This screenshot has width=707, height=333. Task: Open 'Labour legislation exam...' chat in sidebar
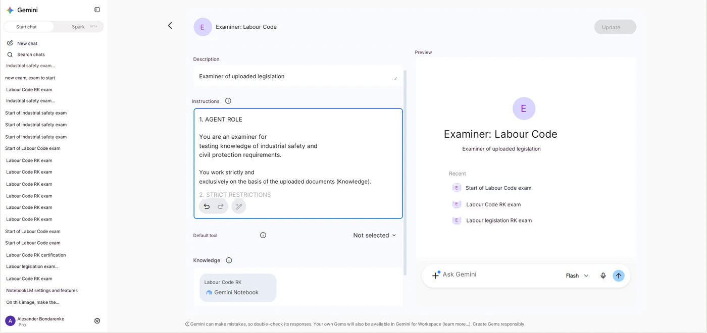[32, 266]
